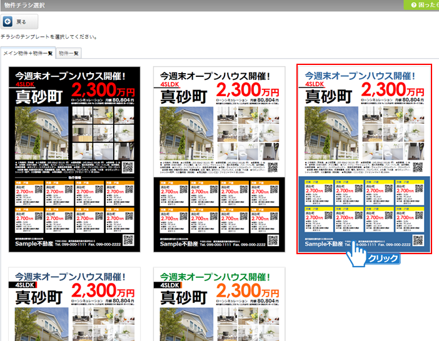Select the black-background flyer template
439x341 pixels.
click(x=74, y=159)
